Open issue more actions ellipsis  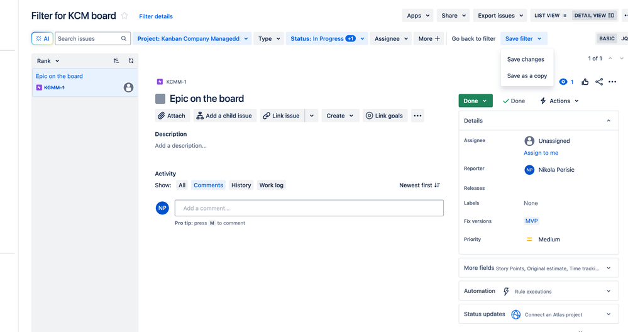612,82
